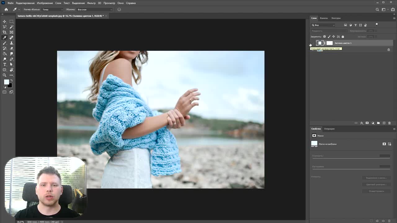
Task: Expand the 'Образец' Все слои dropdown
Action: click(x=94, y=10)
